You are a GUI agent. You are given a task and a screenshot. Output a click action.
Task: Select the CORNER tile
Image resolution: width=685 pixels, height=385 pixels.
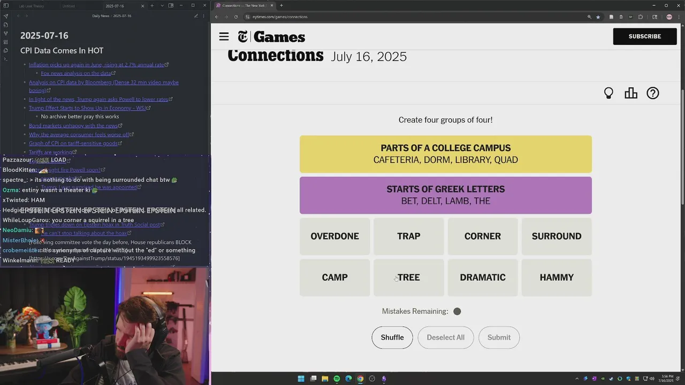(483, 236)
